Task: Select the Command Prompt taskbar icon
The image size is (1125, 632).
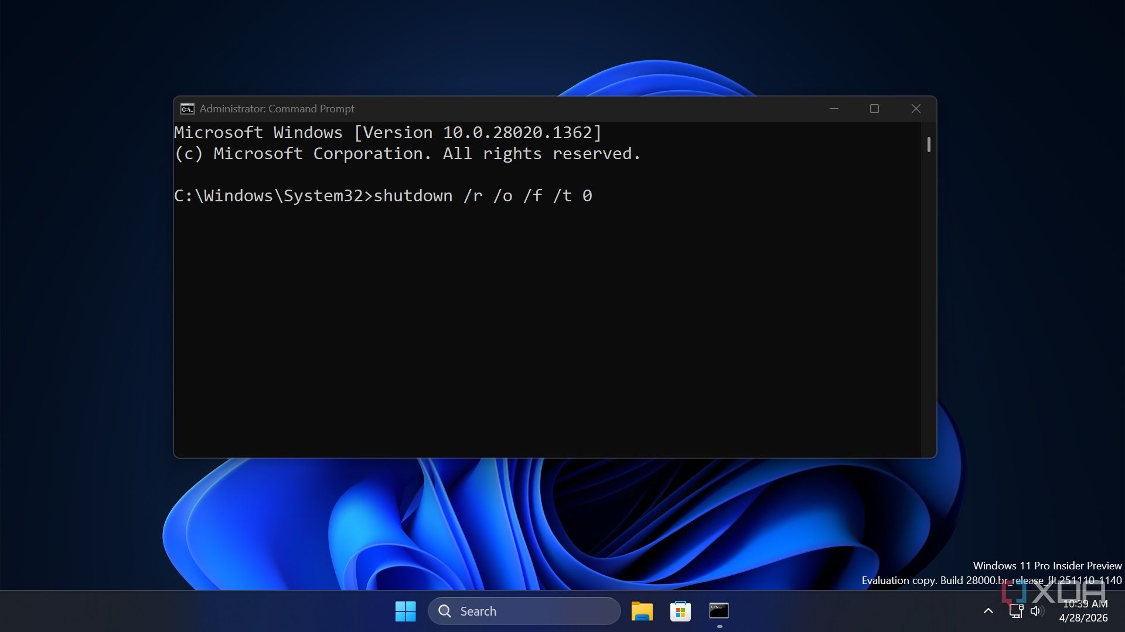Action: pos(719,611)
